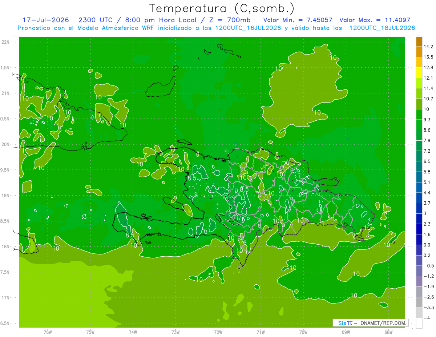This screenshot has height=337, width=436.
Task: Pick the blue swatch between 3 and 2.3
Action: coord(419,219)
